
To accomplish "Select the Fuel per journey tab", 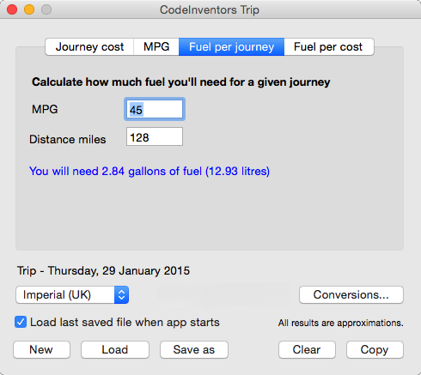I will pos(231,46).
